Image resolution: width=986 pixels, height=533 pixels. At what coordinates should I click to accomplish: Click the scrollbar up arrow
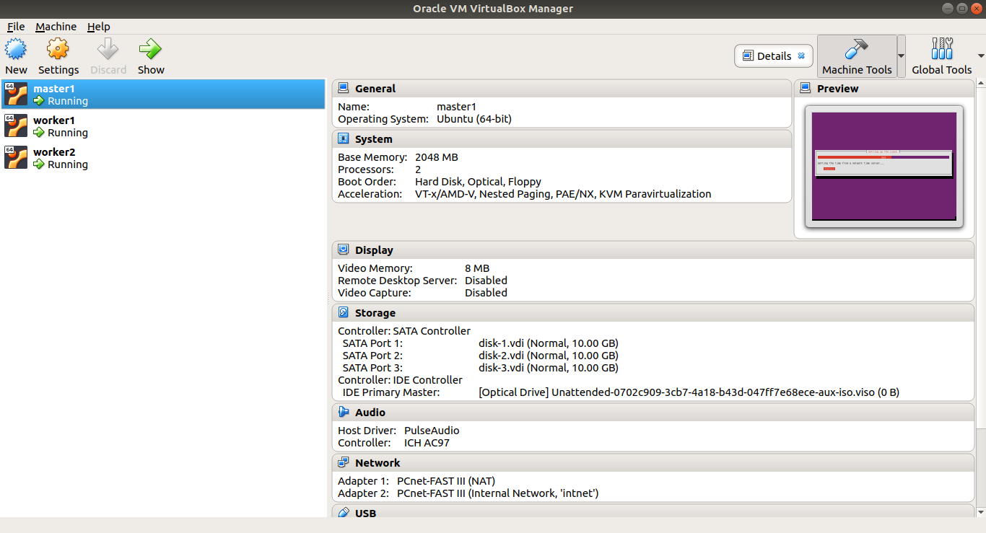(980, 83)
